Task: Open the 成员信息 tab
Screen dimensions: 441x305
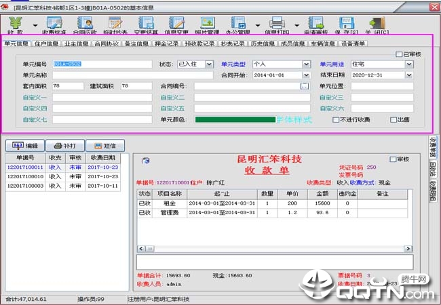Action: (293, 43)
